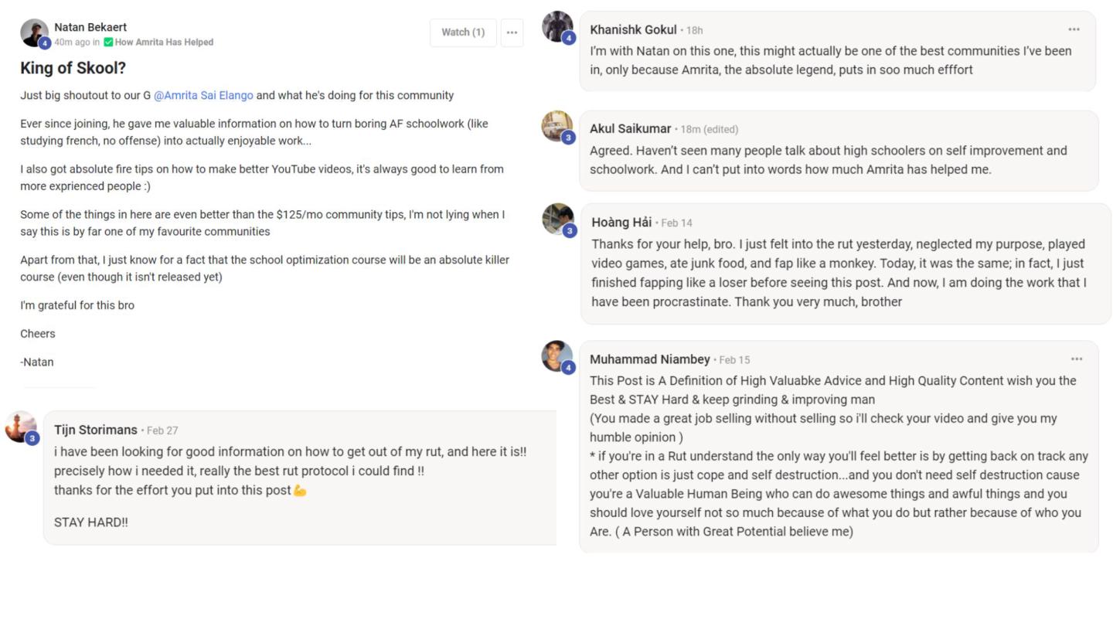The height and width of the screenshot is (626, 1113).
Task: Open Akul Saikumar's profile name link
Action: (630, 129)
